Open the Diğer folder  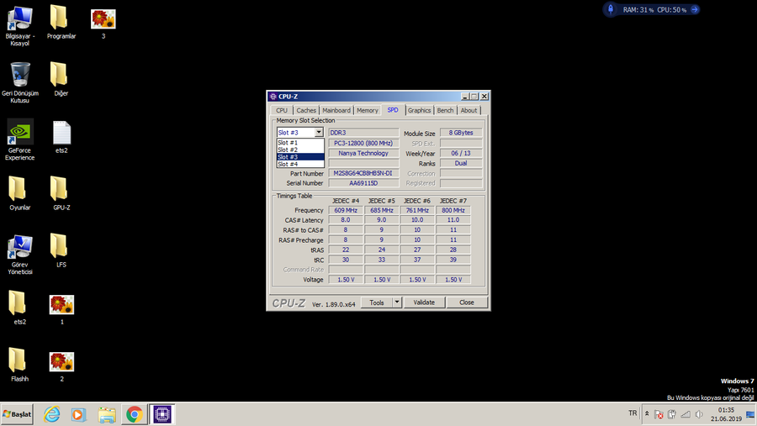61,79
